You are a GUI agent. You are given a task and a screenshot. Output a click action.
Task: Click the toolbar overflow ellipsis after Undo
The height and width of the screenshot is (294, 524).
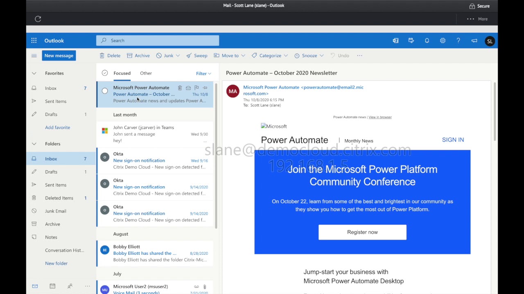pos(359,56)
